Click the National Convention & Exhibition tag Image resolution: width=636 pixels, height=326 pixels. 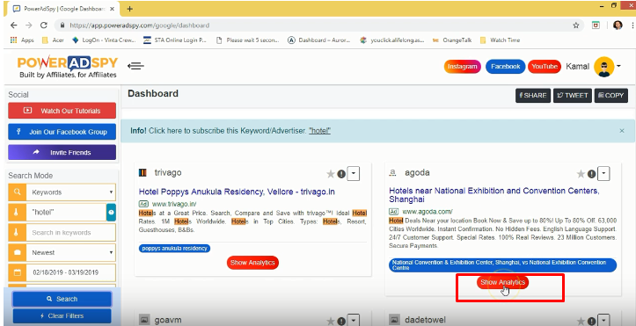pyautogui.click(x=502, y=265)
